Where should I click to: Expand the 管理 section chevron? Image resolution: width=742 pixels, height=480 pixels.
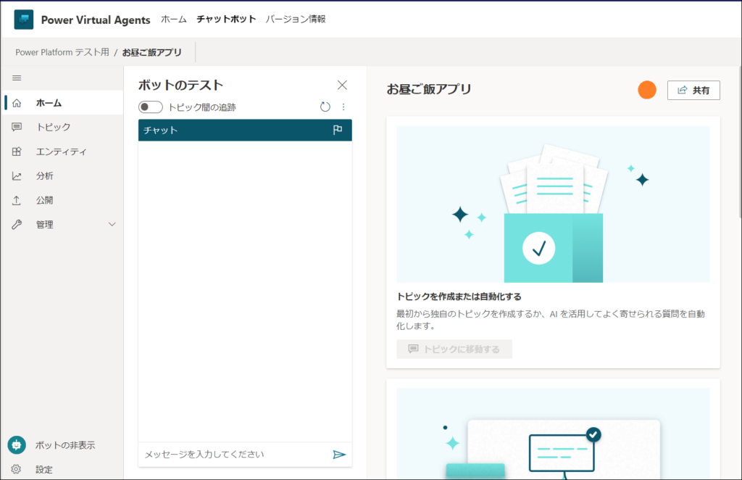tap(112, 224)
